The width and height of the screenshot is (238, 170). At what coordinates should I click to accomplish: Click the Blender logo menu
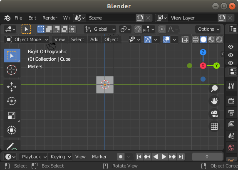[7, 18]
